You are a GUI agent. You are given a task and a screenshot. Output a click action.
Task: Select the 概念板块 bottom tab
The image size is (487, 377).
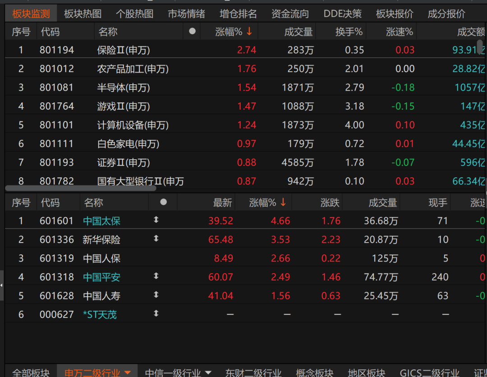314,372
